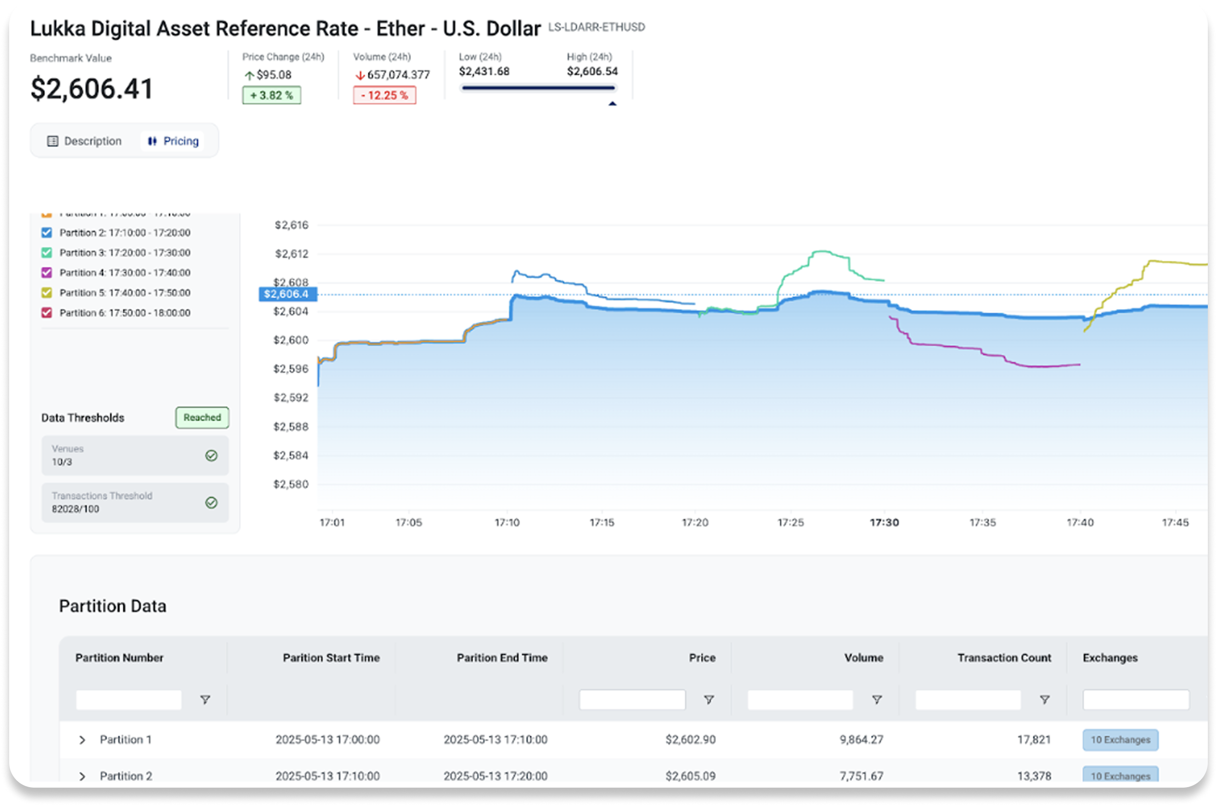Click the +3.82 % price change badge
This screenshot has height=806, width=1217.
click(271, 95)
